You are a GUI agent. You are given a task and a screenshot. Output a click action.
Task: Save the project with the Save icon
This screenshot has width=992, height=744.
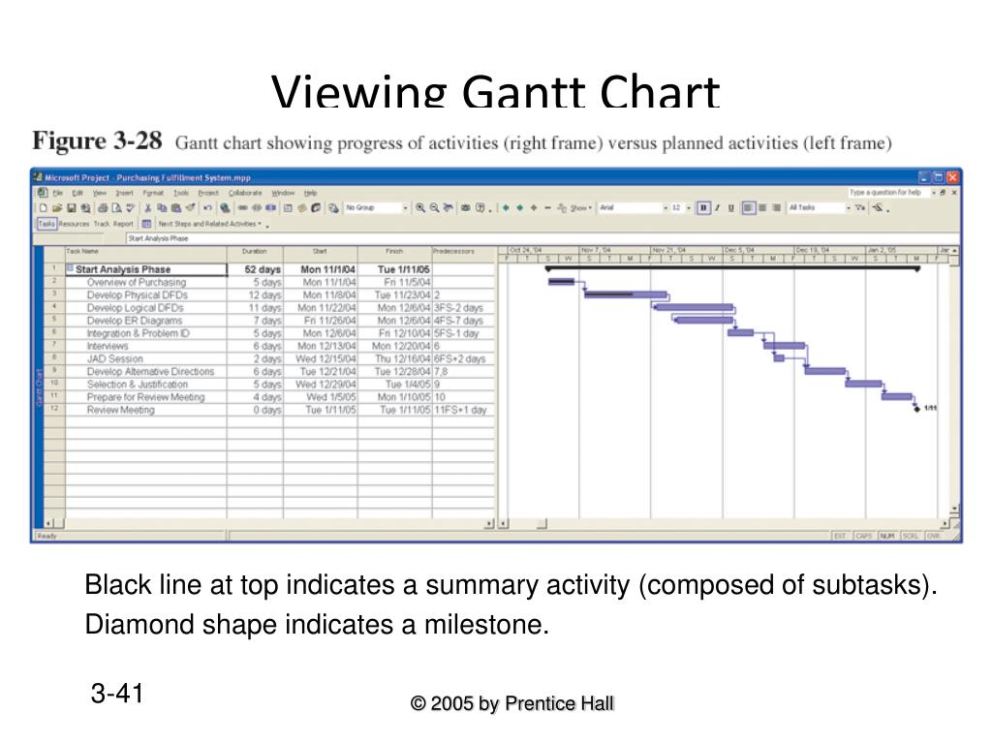72,207
